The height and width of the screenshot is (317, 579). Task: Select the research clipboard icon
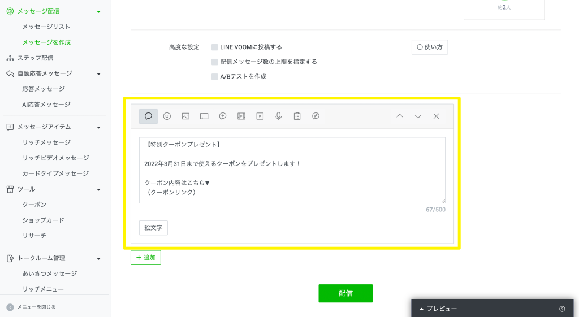tap(297, 116)
